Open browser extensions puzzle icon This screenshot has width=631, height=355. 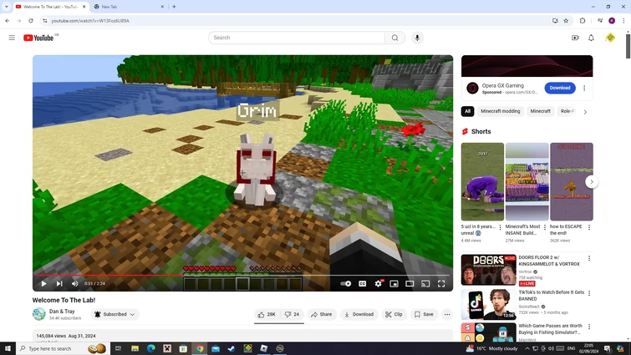coord(583,21)
